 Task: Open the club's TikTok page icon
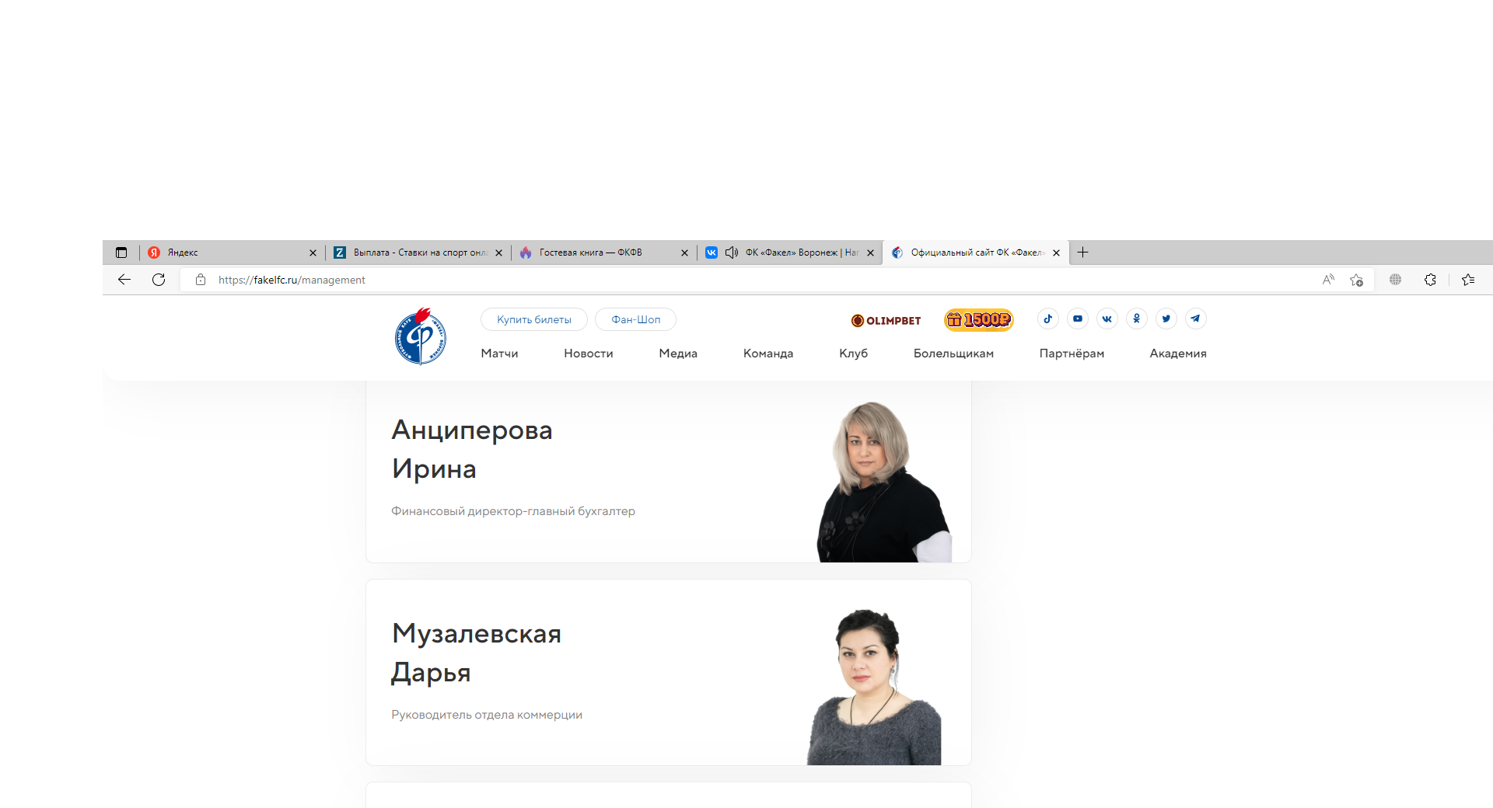pyautogui.click(x=1047, y=319)
